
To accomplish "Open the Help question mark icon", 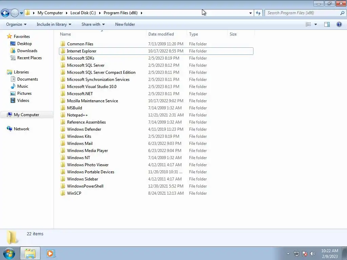I will pyautogui.click(x=339, y=24).
